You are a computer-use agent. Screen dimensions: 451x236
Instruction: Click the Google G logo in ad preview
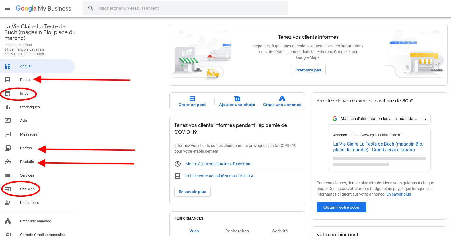click(x=335, y=119)
